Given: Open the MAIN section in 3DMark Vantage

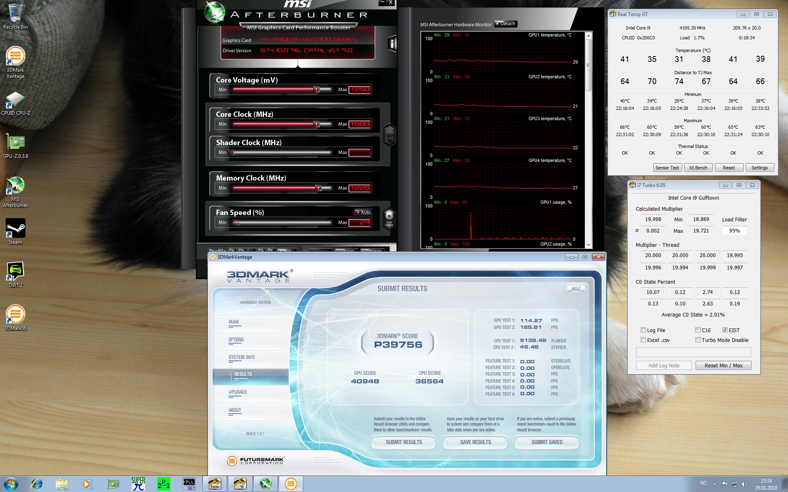Looking at the screenshot, I should coord(234,322).
